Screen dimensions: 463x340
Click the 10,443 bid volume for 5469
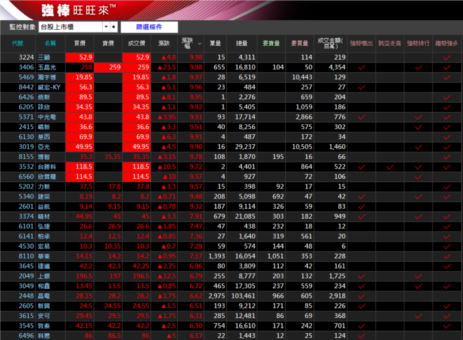(x=302, y=77)
